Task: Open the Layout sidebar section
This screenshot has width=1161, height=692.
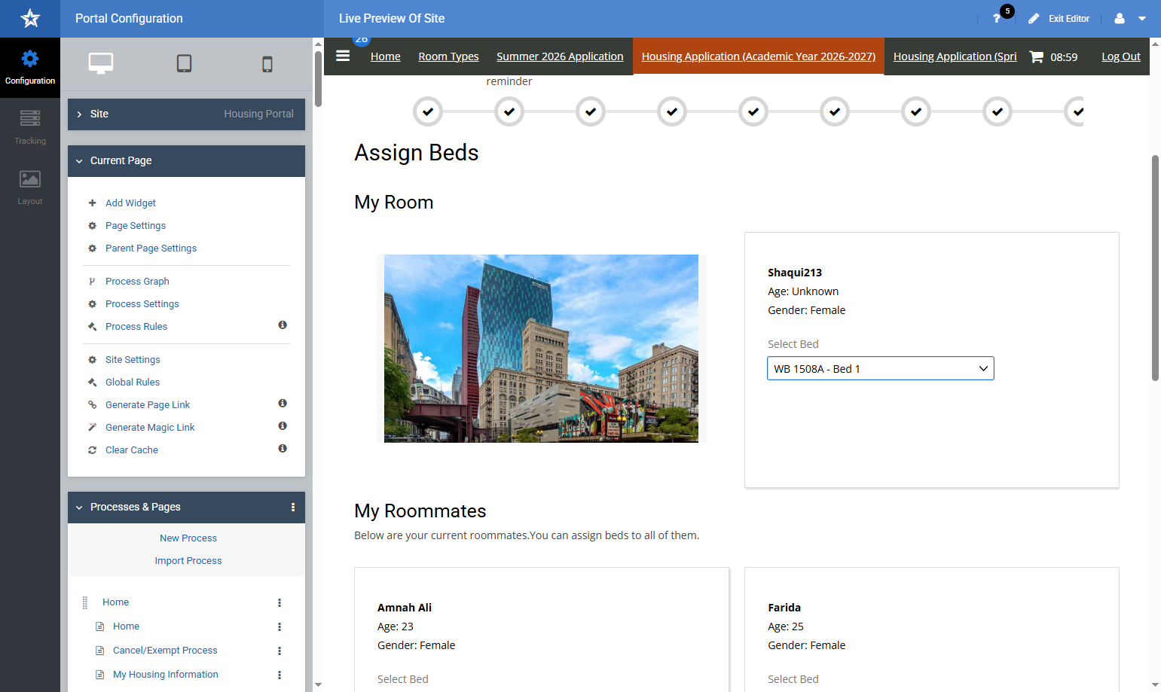Action: point(30,188)
